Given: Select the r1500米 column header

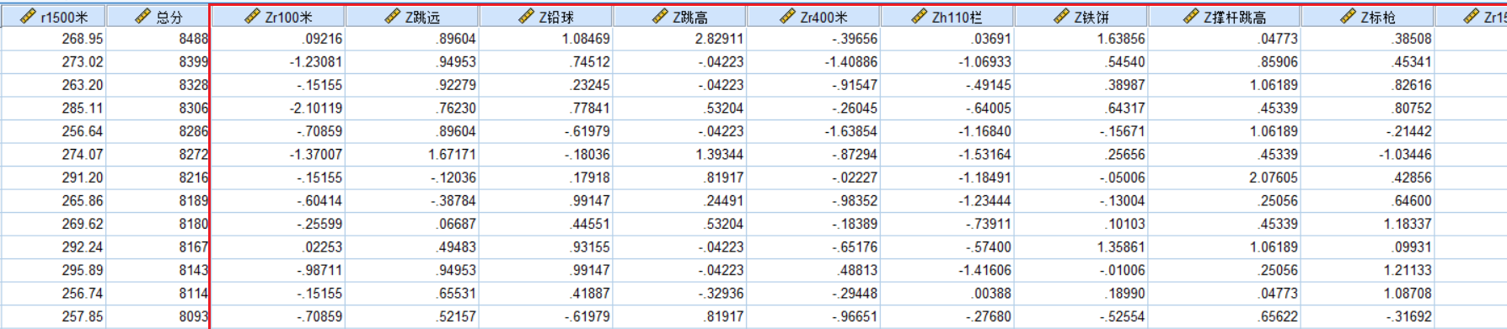Looking at the screenshot, I should pyautogui.click(x=53, y=16).
